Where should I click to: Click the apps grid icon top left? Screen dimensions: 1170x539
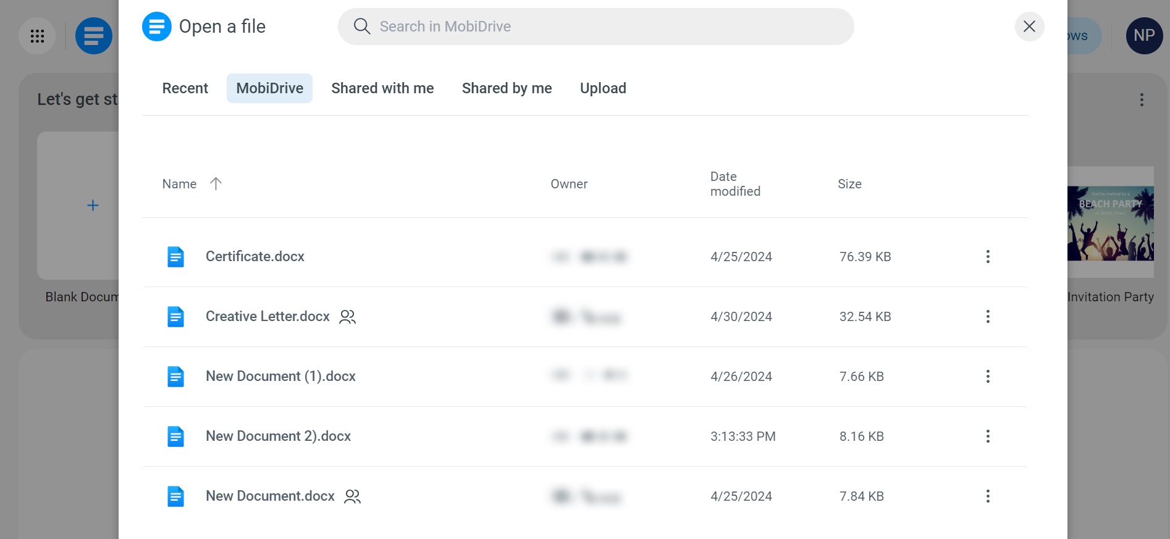(37, 35)
